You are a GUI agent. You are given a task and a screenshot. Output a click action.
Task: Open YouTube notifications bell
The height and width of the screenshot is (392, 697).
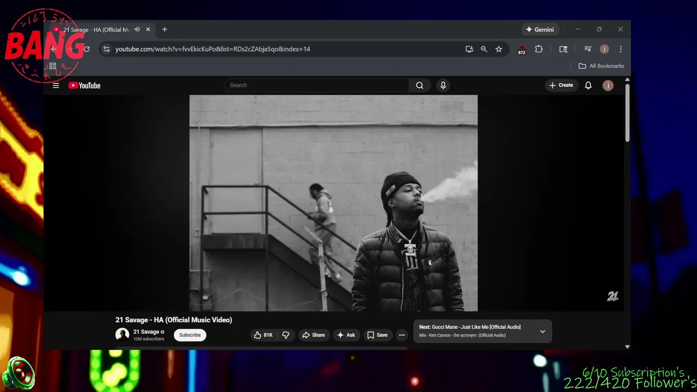tap(588, 85)
